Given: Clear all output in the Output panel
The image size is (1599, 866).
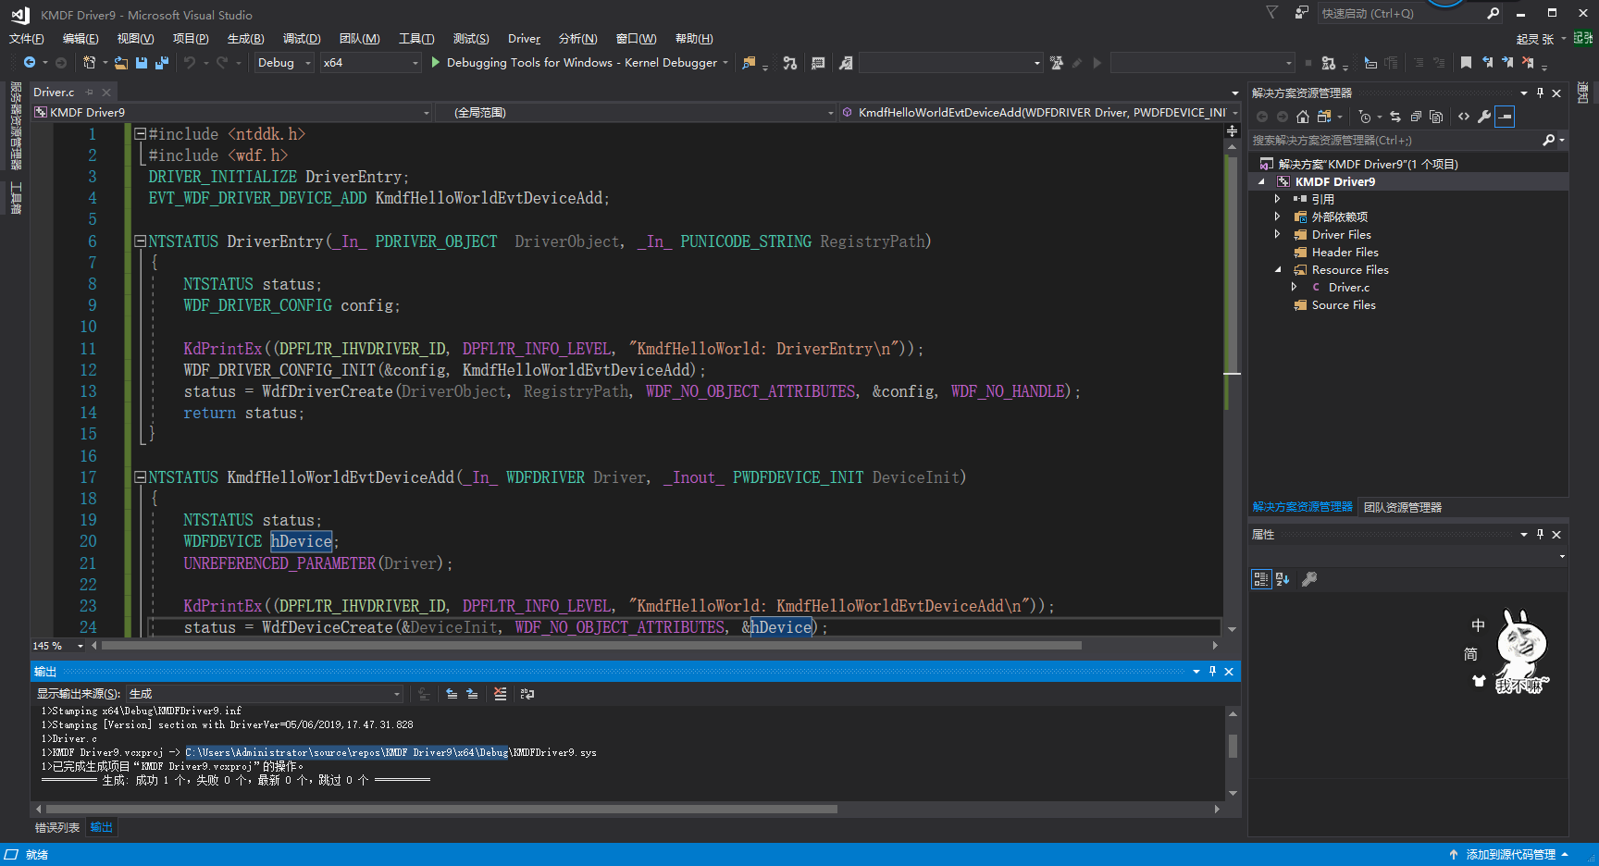Looking at the screenshot, I should (x=501, y=694).
